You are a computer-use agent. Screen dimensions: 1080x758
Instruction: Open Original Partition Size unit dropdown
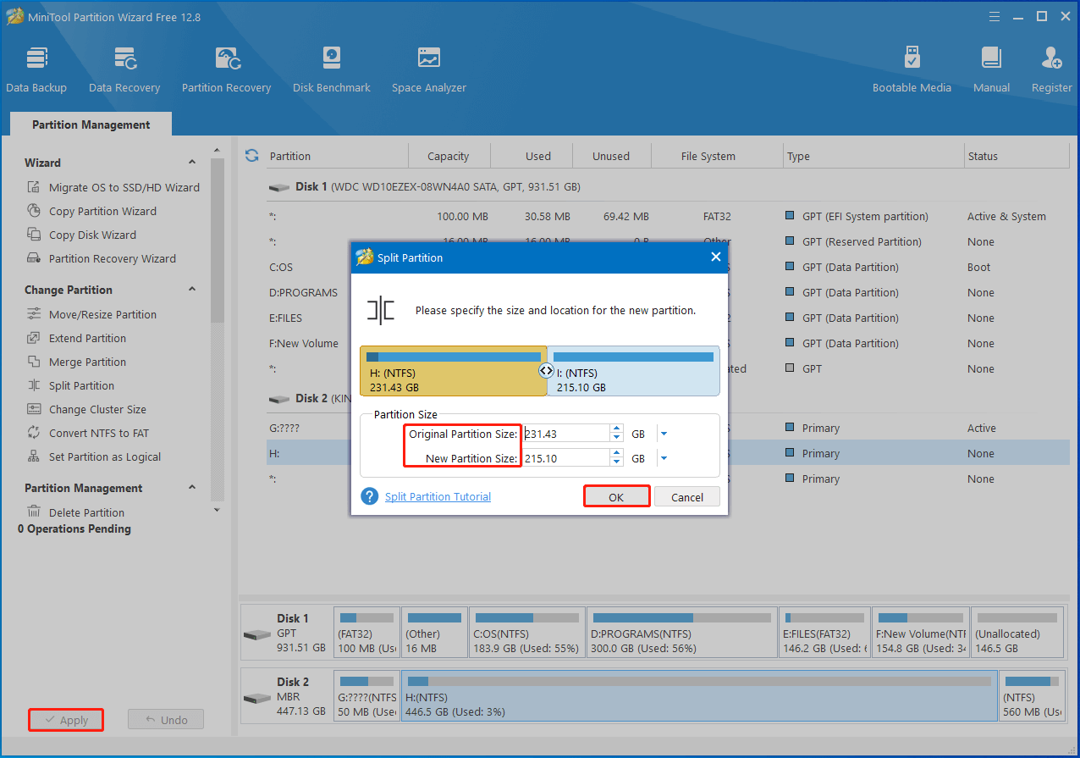(x=664, y=434)
